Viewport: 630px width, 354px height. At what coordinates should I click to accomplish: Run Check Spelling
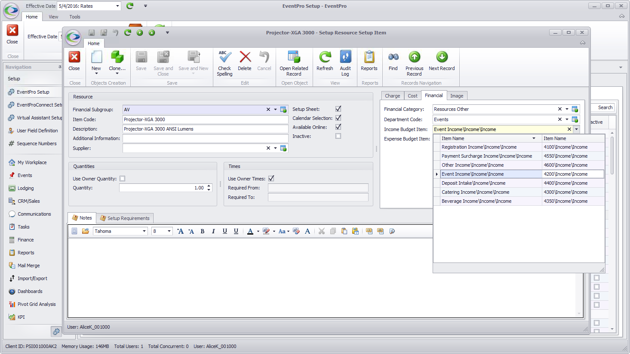pyautogui.click(x=224, y=63)
